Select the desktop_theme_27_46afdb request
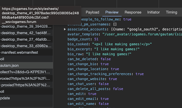Image resolution: width=182 pixels, height=108 pixels. tap(26, 40)
